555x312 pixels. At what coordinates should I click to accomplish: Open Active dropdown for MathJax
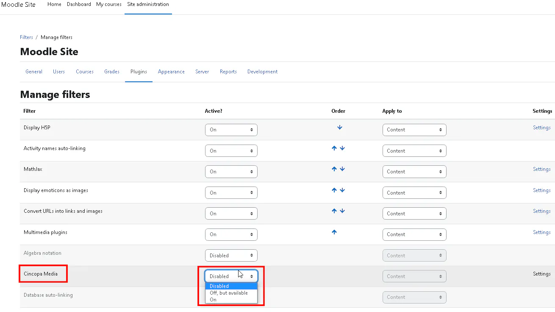tap(231, 172)
